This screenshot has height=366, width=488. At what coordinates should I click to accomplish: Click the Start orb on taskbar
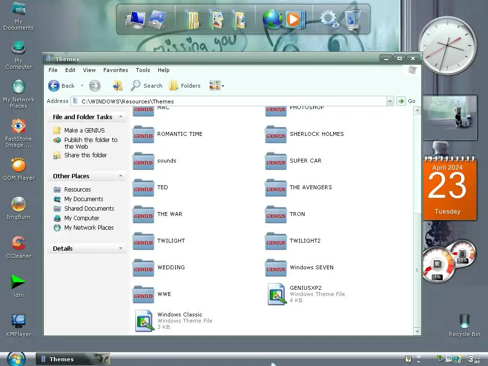tap(16, 359)
